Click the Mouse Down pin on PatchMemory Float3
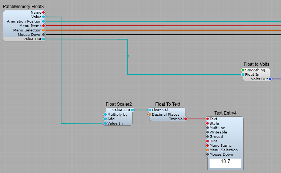 (44, 34)
